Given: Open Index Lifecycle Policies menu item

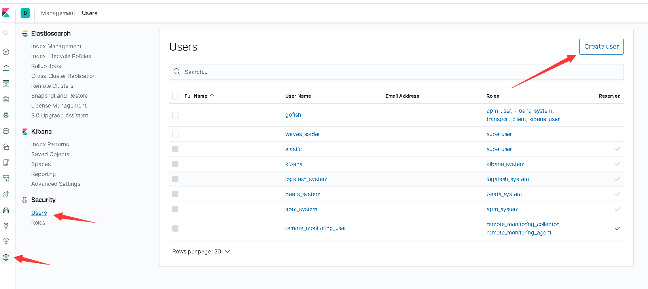Looking at the screenshot, I should 61,56.
